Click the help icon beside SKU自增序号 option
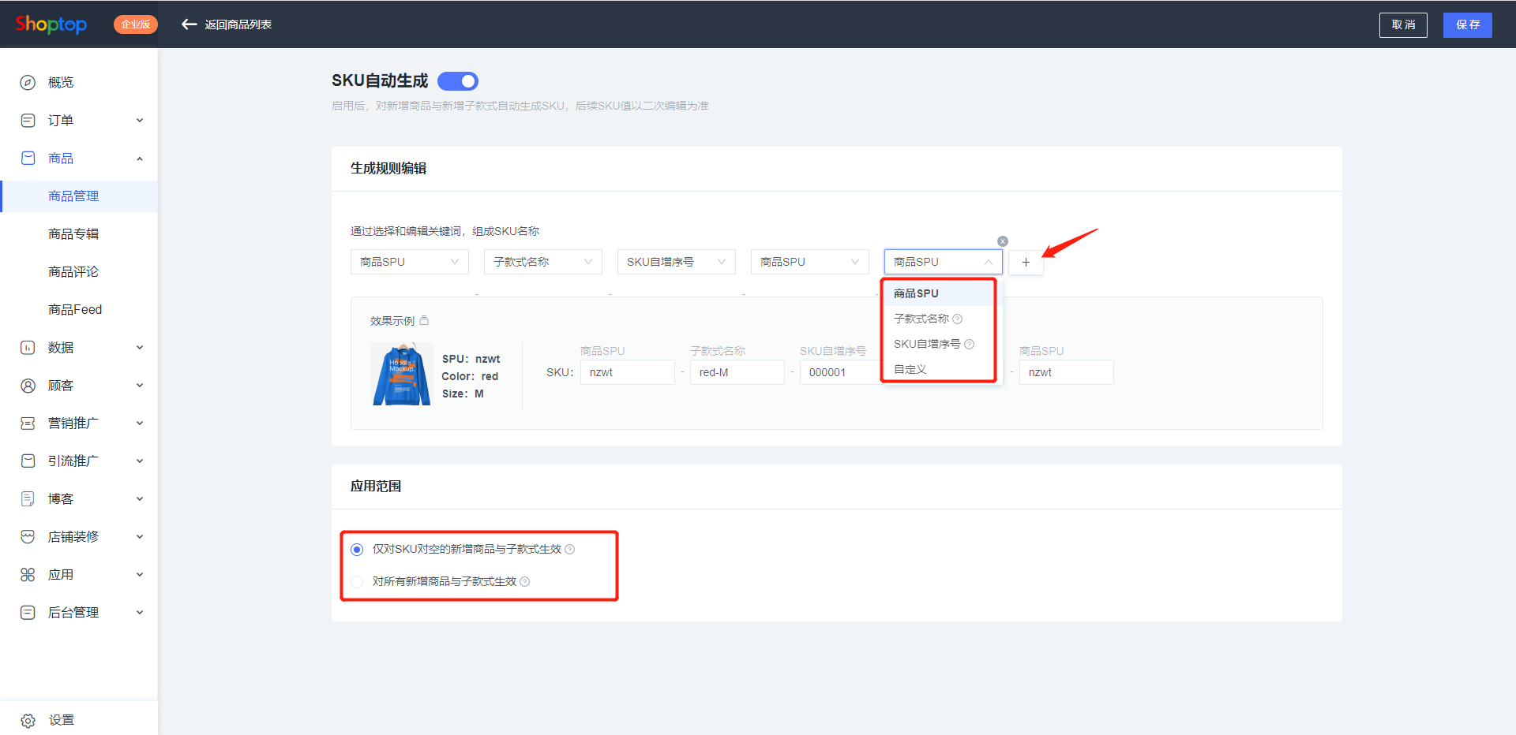Viewport: 1516px width, 735px height. coord(970,345)
